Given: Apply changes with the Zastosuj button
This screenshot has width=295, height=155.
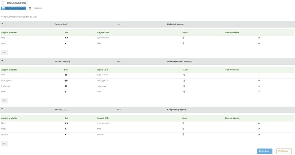Looking at the screenshot, I should tap(264, 151).
